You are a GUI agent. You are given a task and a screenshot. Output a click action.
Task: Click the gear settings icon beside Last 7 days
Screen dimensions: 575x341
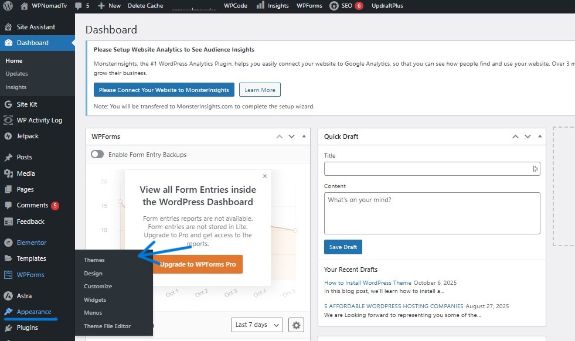[x=297, y=325]
